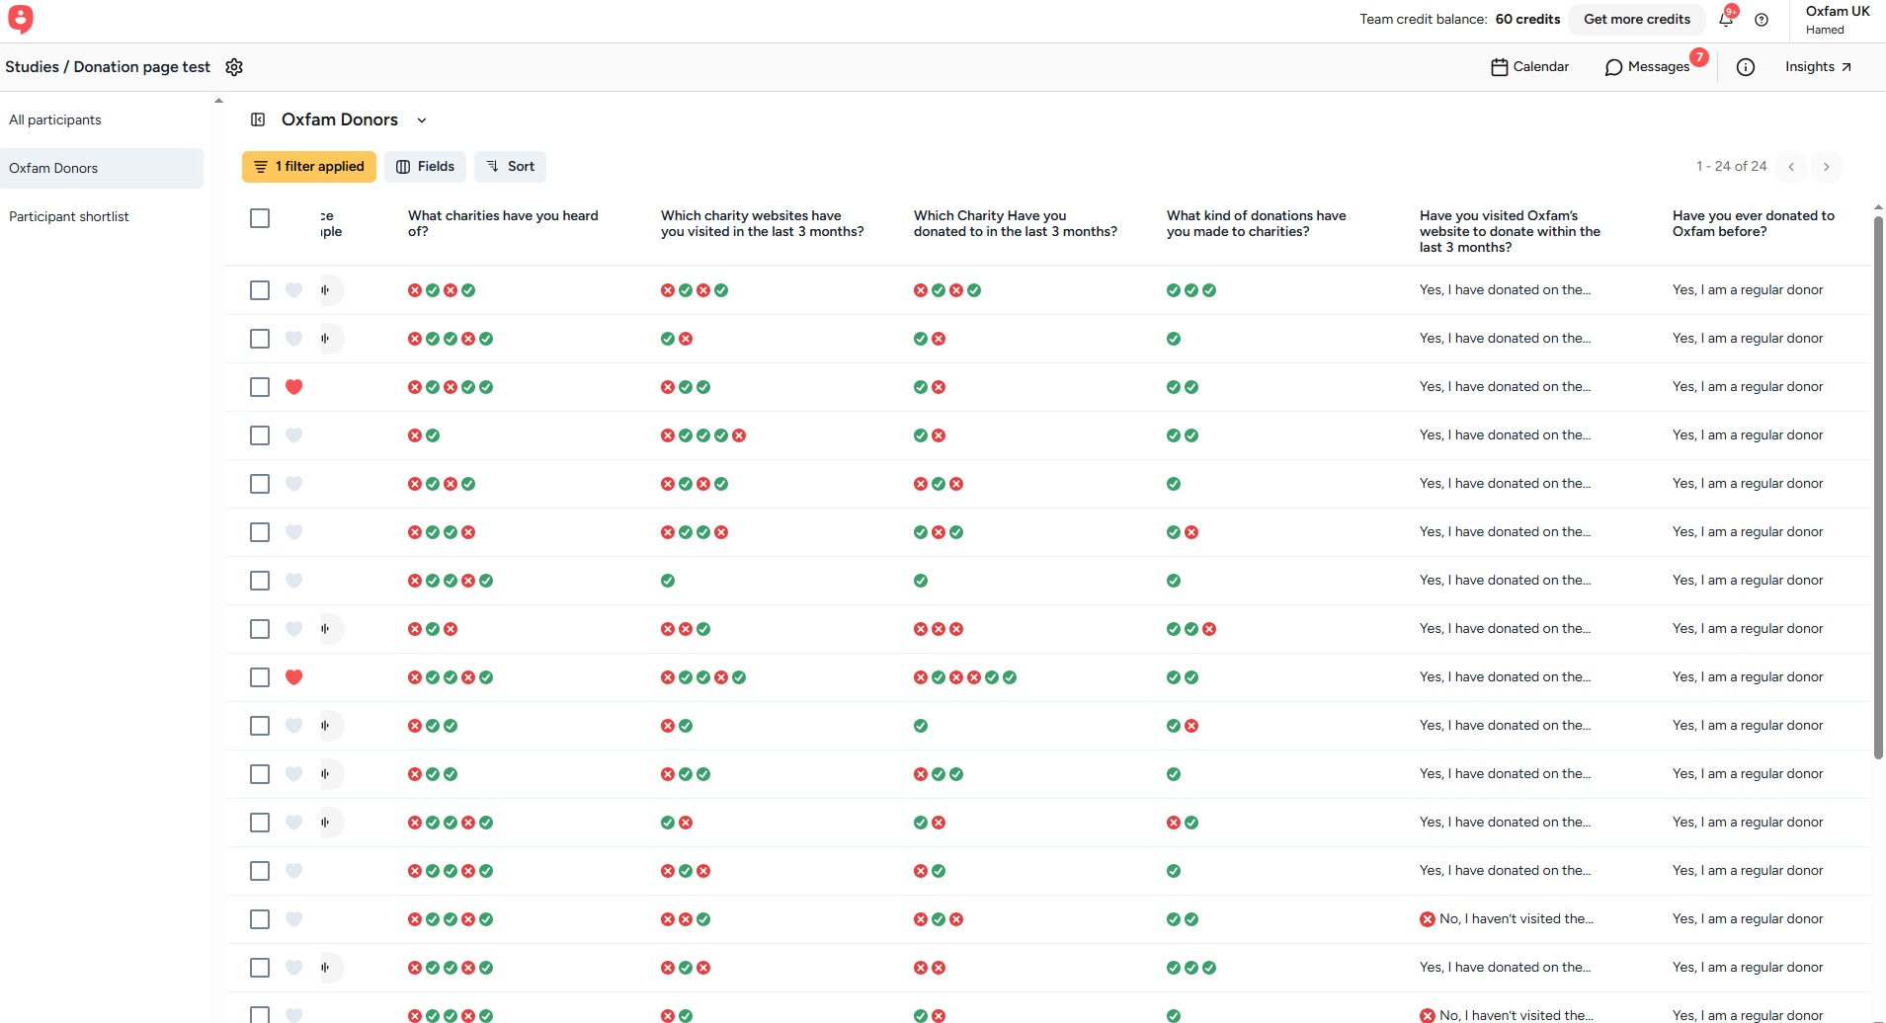Open help question mark icon
The width and height of the screenshot is (1886, 1023).
[x=1762, y=20]
